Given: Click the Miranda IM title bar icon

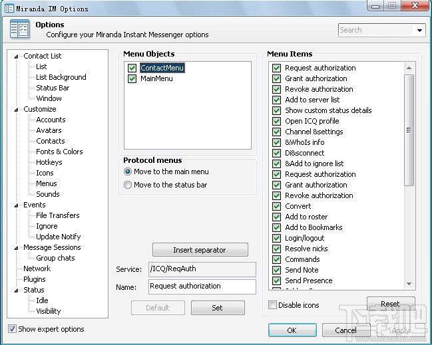Looking at the screenshot, I should [7, 8].
